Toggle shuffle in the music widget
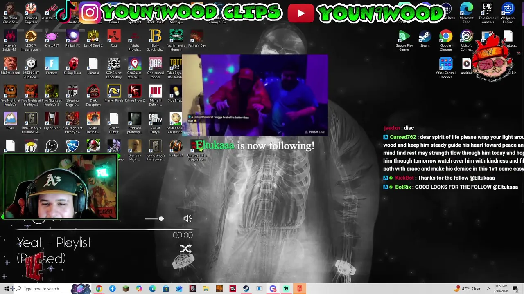Screen dimensions: 524x294 (x=185, y=249)
